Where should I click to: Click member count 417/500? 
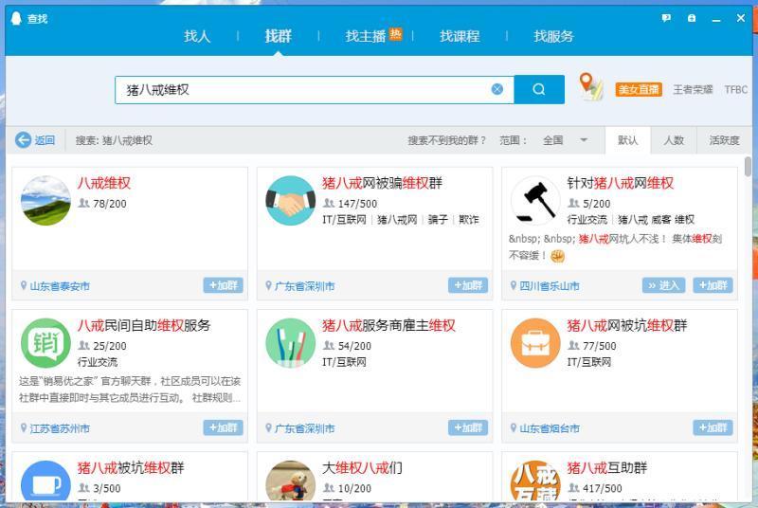coord(603,488)
